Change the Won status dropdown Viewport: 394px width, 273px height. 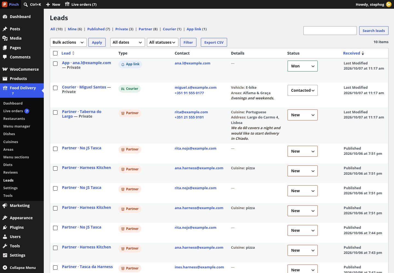point(303,66)
